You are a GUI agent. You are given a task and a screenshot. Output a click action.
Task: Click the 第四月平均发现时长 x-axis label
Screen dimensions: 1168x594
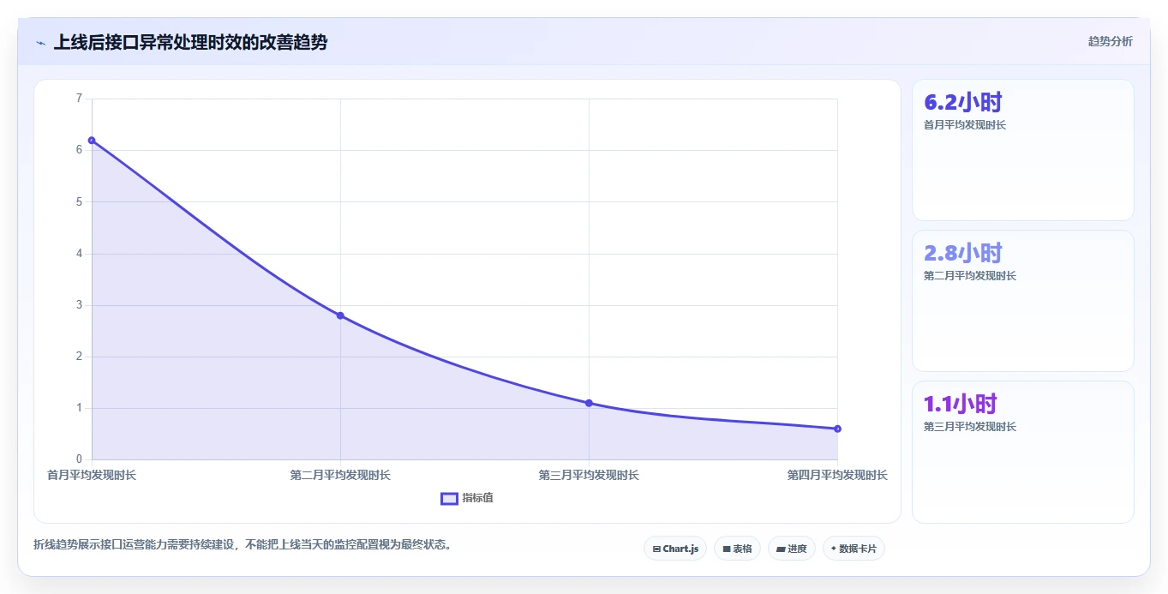coord(837,475)
